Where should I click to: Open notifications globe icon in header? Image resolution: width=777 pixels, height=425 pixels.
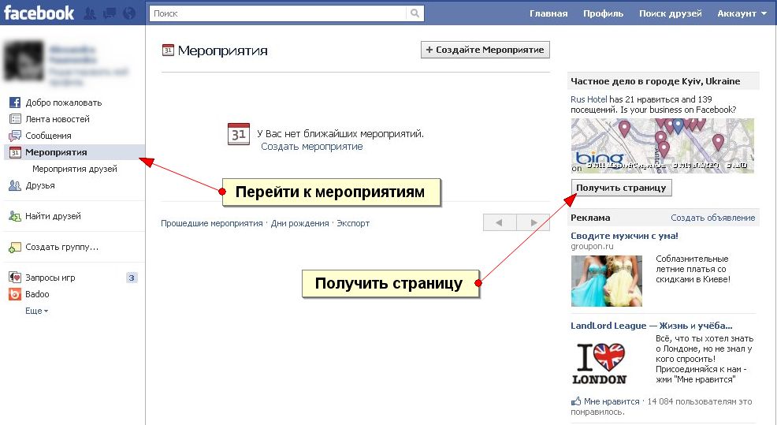click(128, 13)
